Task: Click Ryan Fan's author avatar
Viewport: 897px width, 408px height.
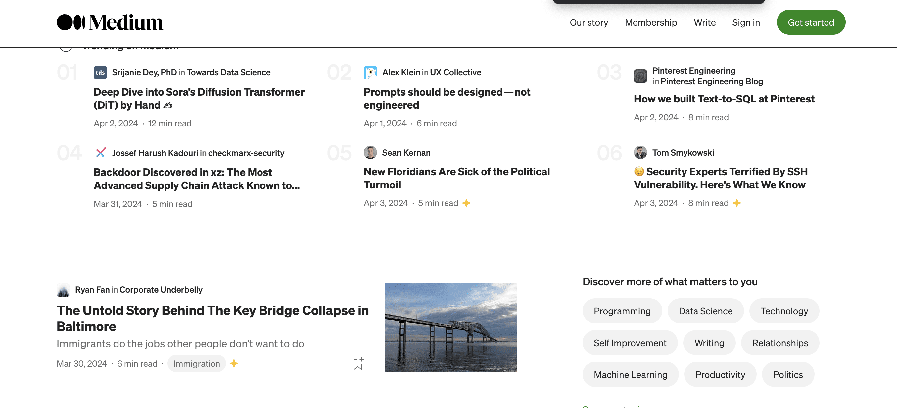Action: (x=63, y=290)
